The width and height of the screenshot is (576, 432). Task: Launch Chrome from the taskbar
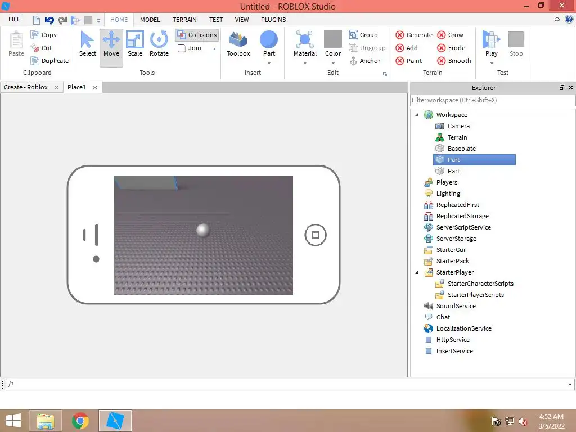click(80, 421)
